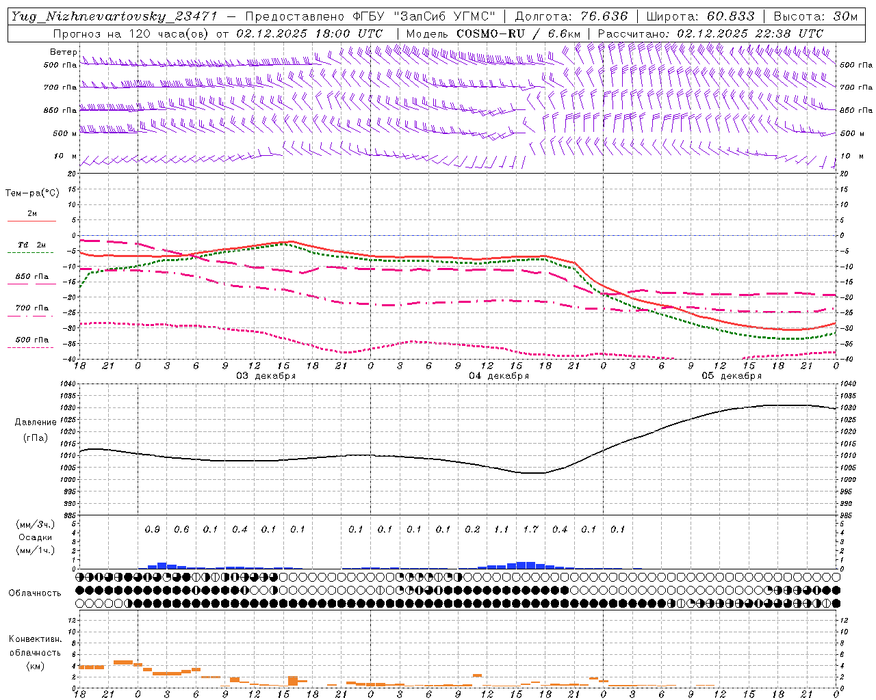This screenshot has width=876, height=700.
Task: Click the Td 2м dew point legend entry
Action: (x=31, y=245)
